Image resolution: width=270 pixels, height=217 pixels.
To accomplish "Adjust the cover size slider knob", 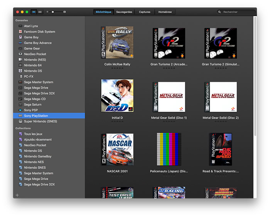I will tap(53, 12).
